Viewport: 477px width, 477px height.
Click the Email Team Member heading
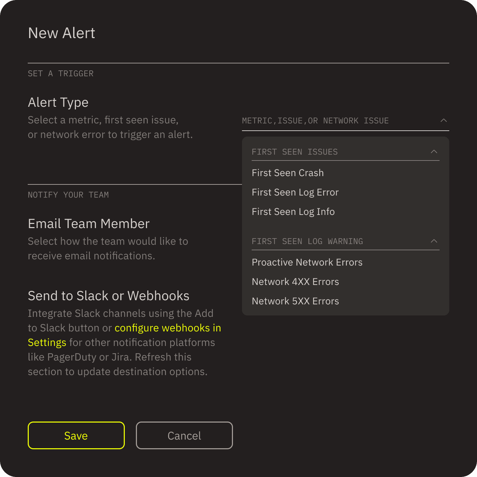[x=88, y=224]
